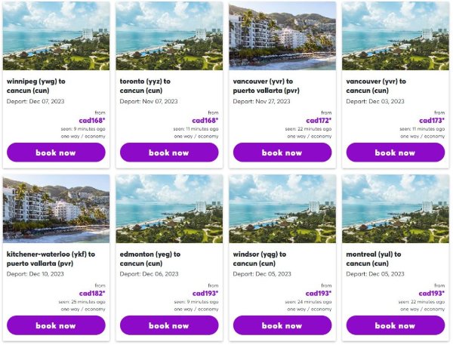Open the Kitchener-Waterloo card hotel photo
This screenshot has height=345, width=453.
(56, 208)
